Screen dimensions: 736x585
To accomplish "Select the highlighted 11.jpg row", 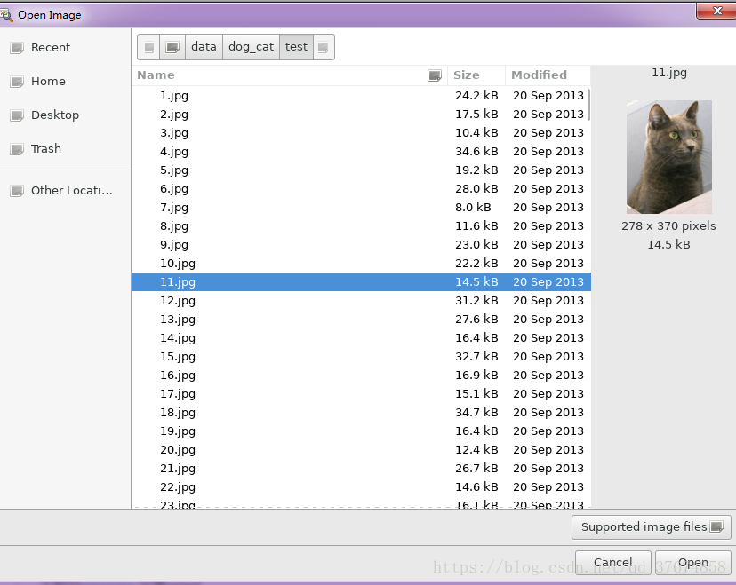I will tap(361, 282).
